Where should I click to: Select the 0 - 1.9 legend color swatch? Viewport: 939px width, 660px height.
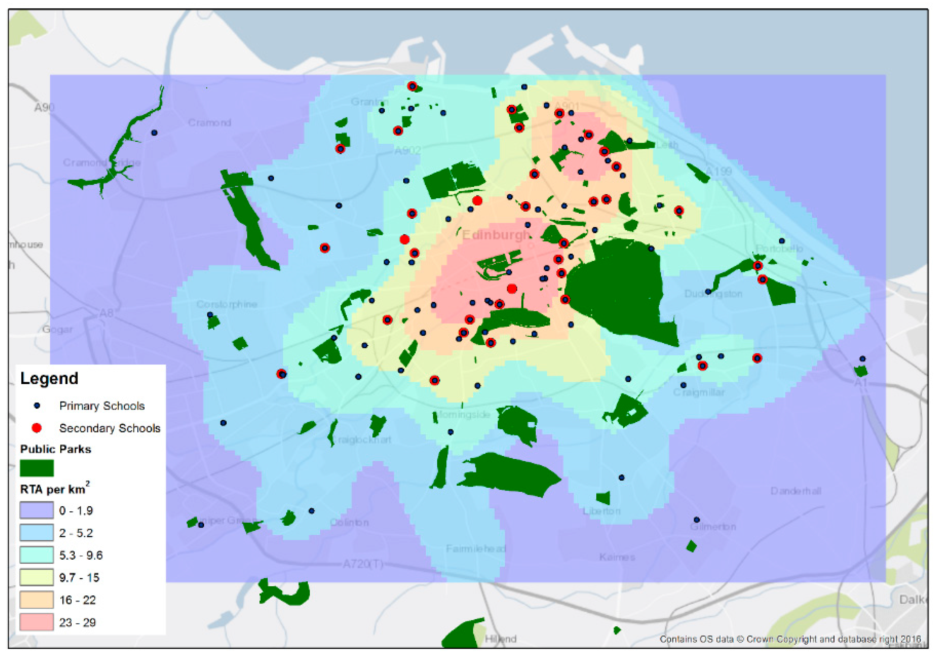coord(37,510)
